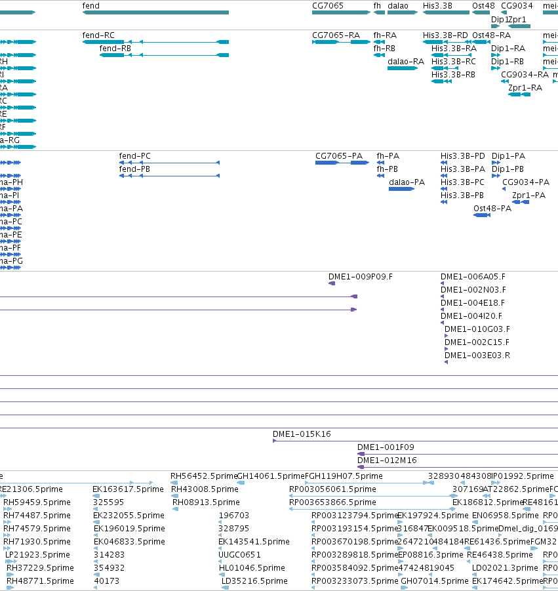
Task: Select the Dip1-PA protein label
Action: (x=508, y=155)
